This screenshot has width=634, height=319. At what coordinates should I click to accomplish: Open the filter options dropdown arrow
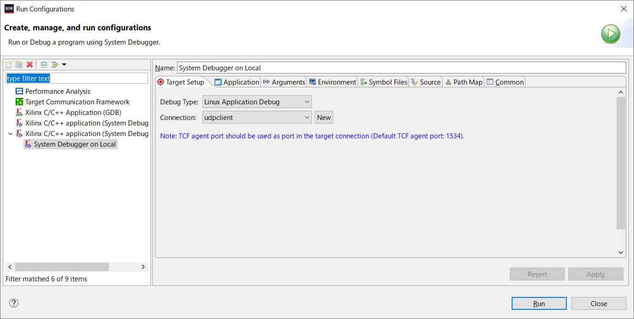[x=64, y=64]
